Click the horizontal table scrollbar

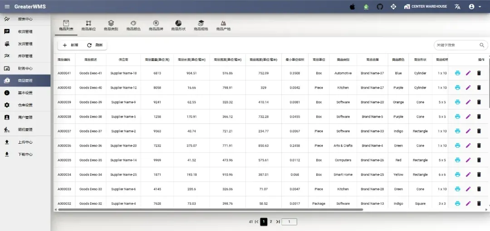click(x=209, y=210)
